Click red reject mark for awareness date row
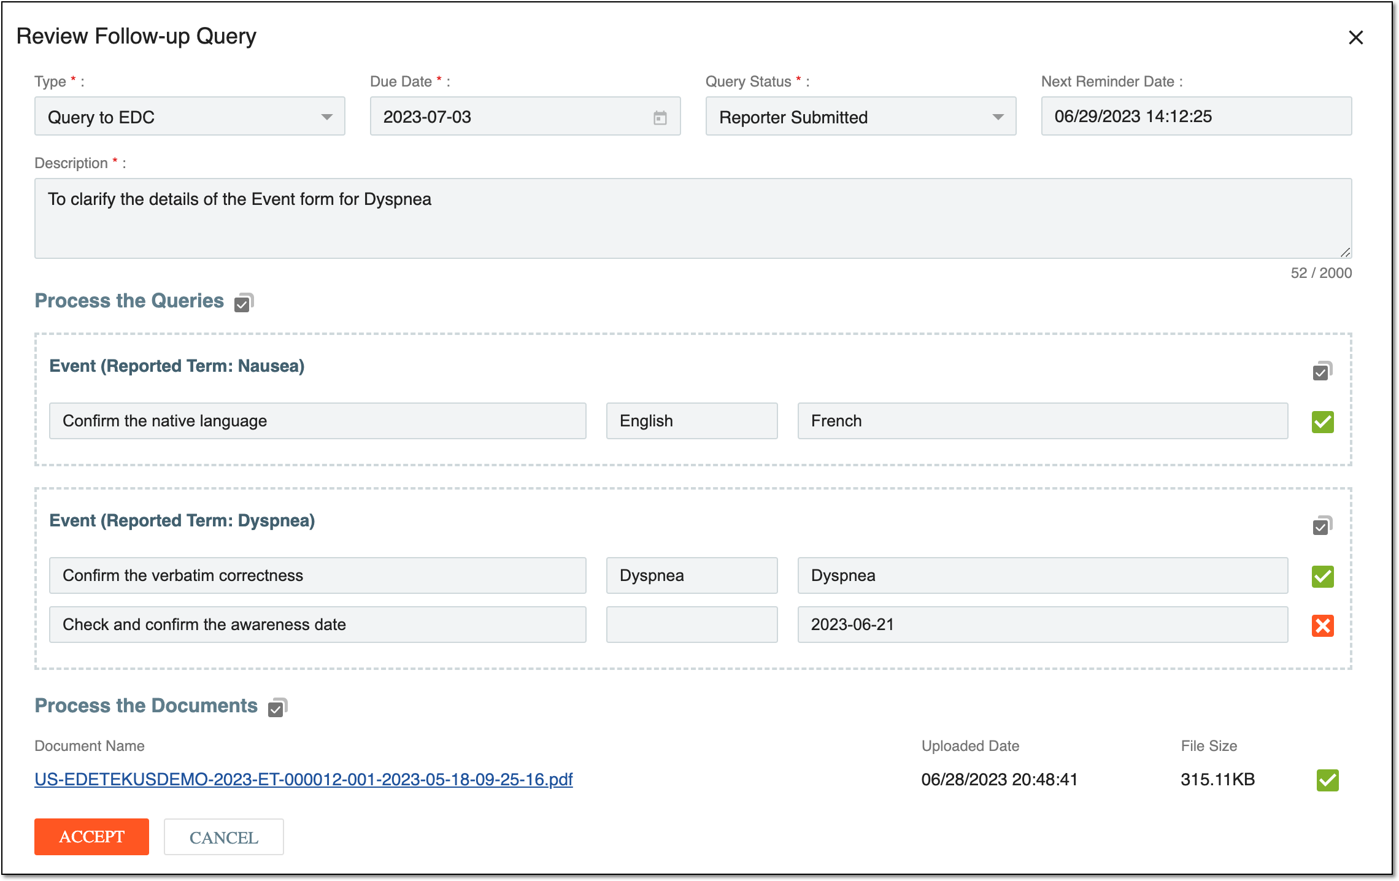Image resolution: width=1399 pixels, height=881 pixels. (1322, 625)
